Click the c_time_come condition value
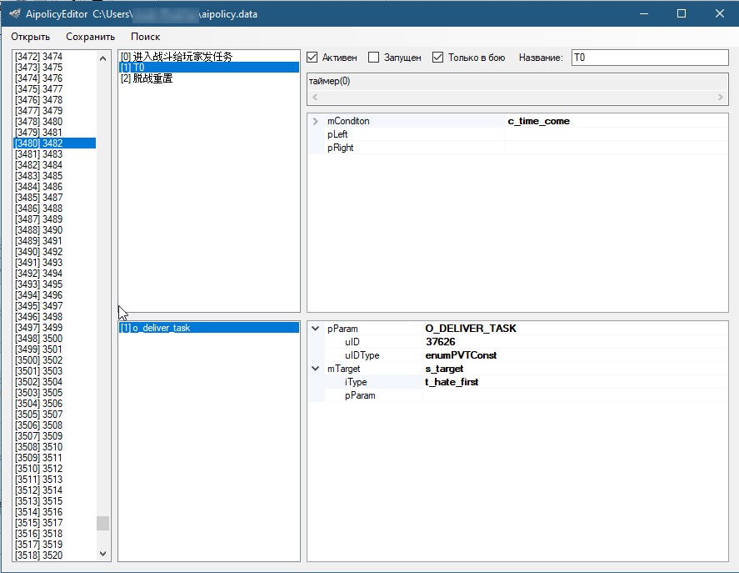The image size is (739, 573). pos(539,121)
